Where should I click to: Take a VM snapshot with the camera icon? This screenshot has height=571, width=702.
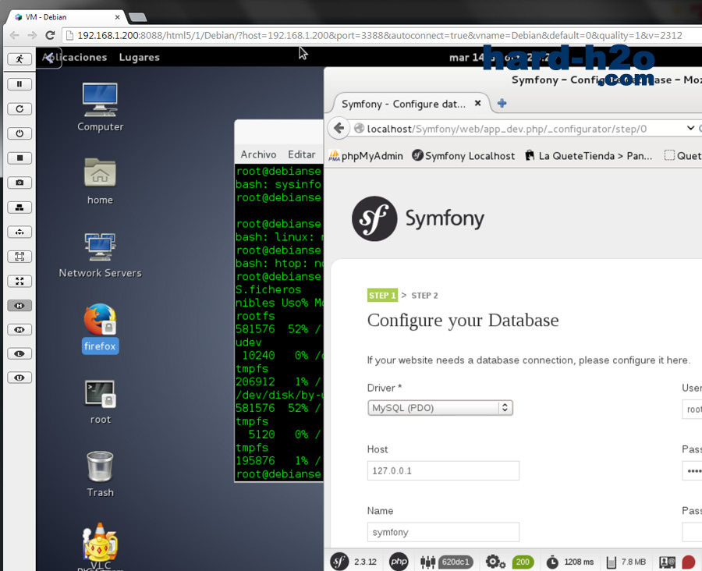click(x=19, y=183)
